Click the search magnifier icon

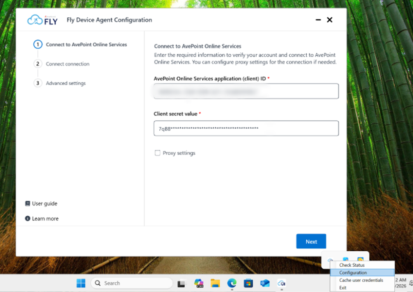98,283
